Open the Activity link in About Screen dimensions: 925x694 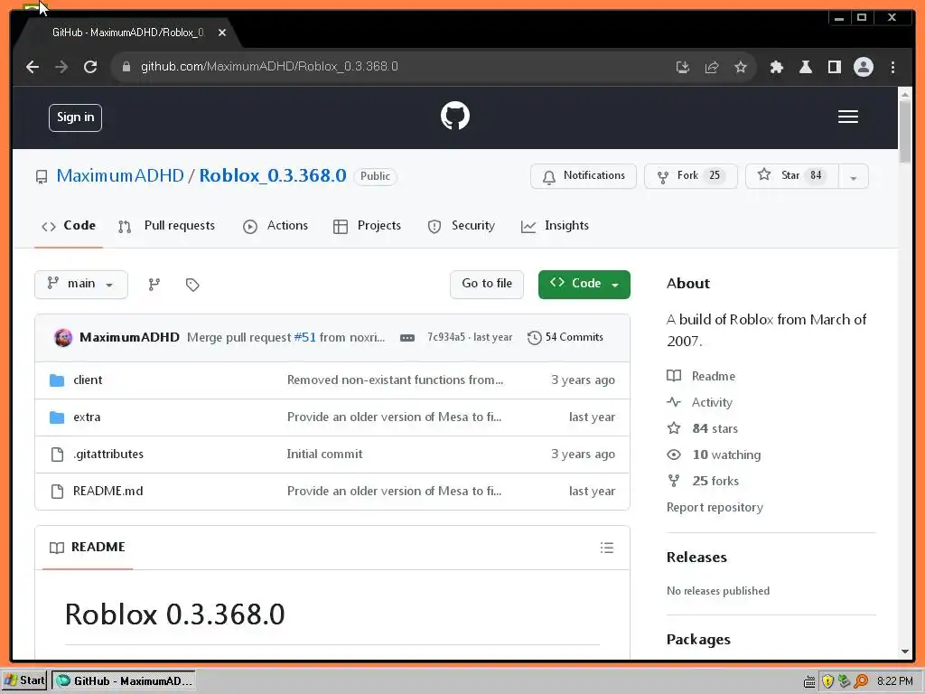click(700, 402)
